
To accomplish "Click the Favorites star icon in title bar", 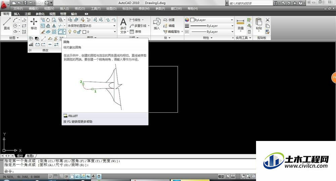I will click(x=295, y=3).
